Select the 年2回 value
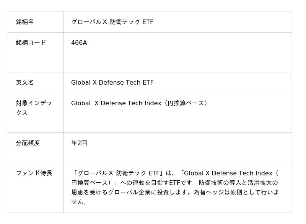 (79, 143)
